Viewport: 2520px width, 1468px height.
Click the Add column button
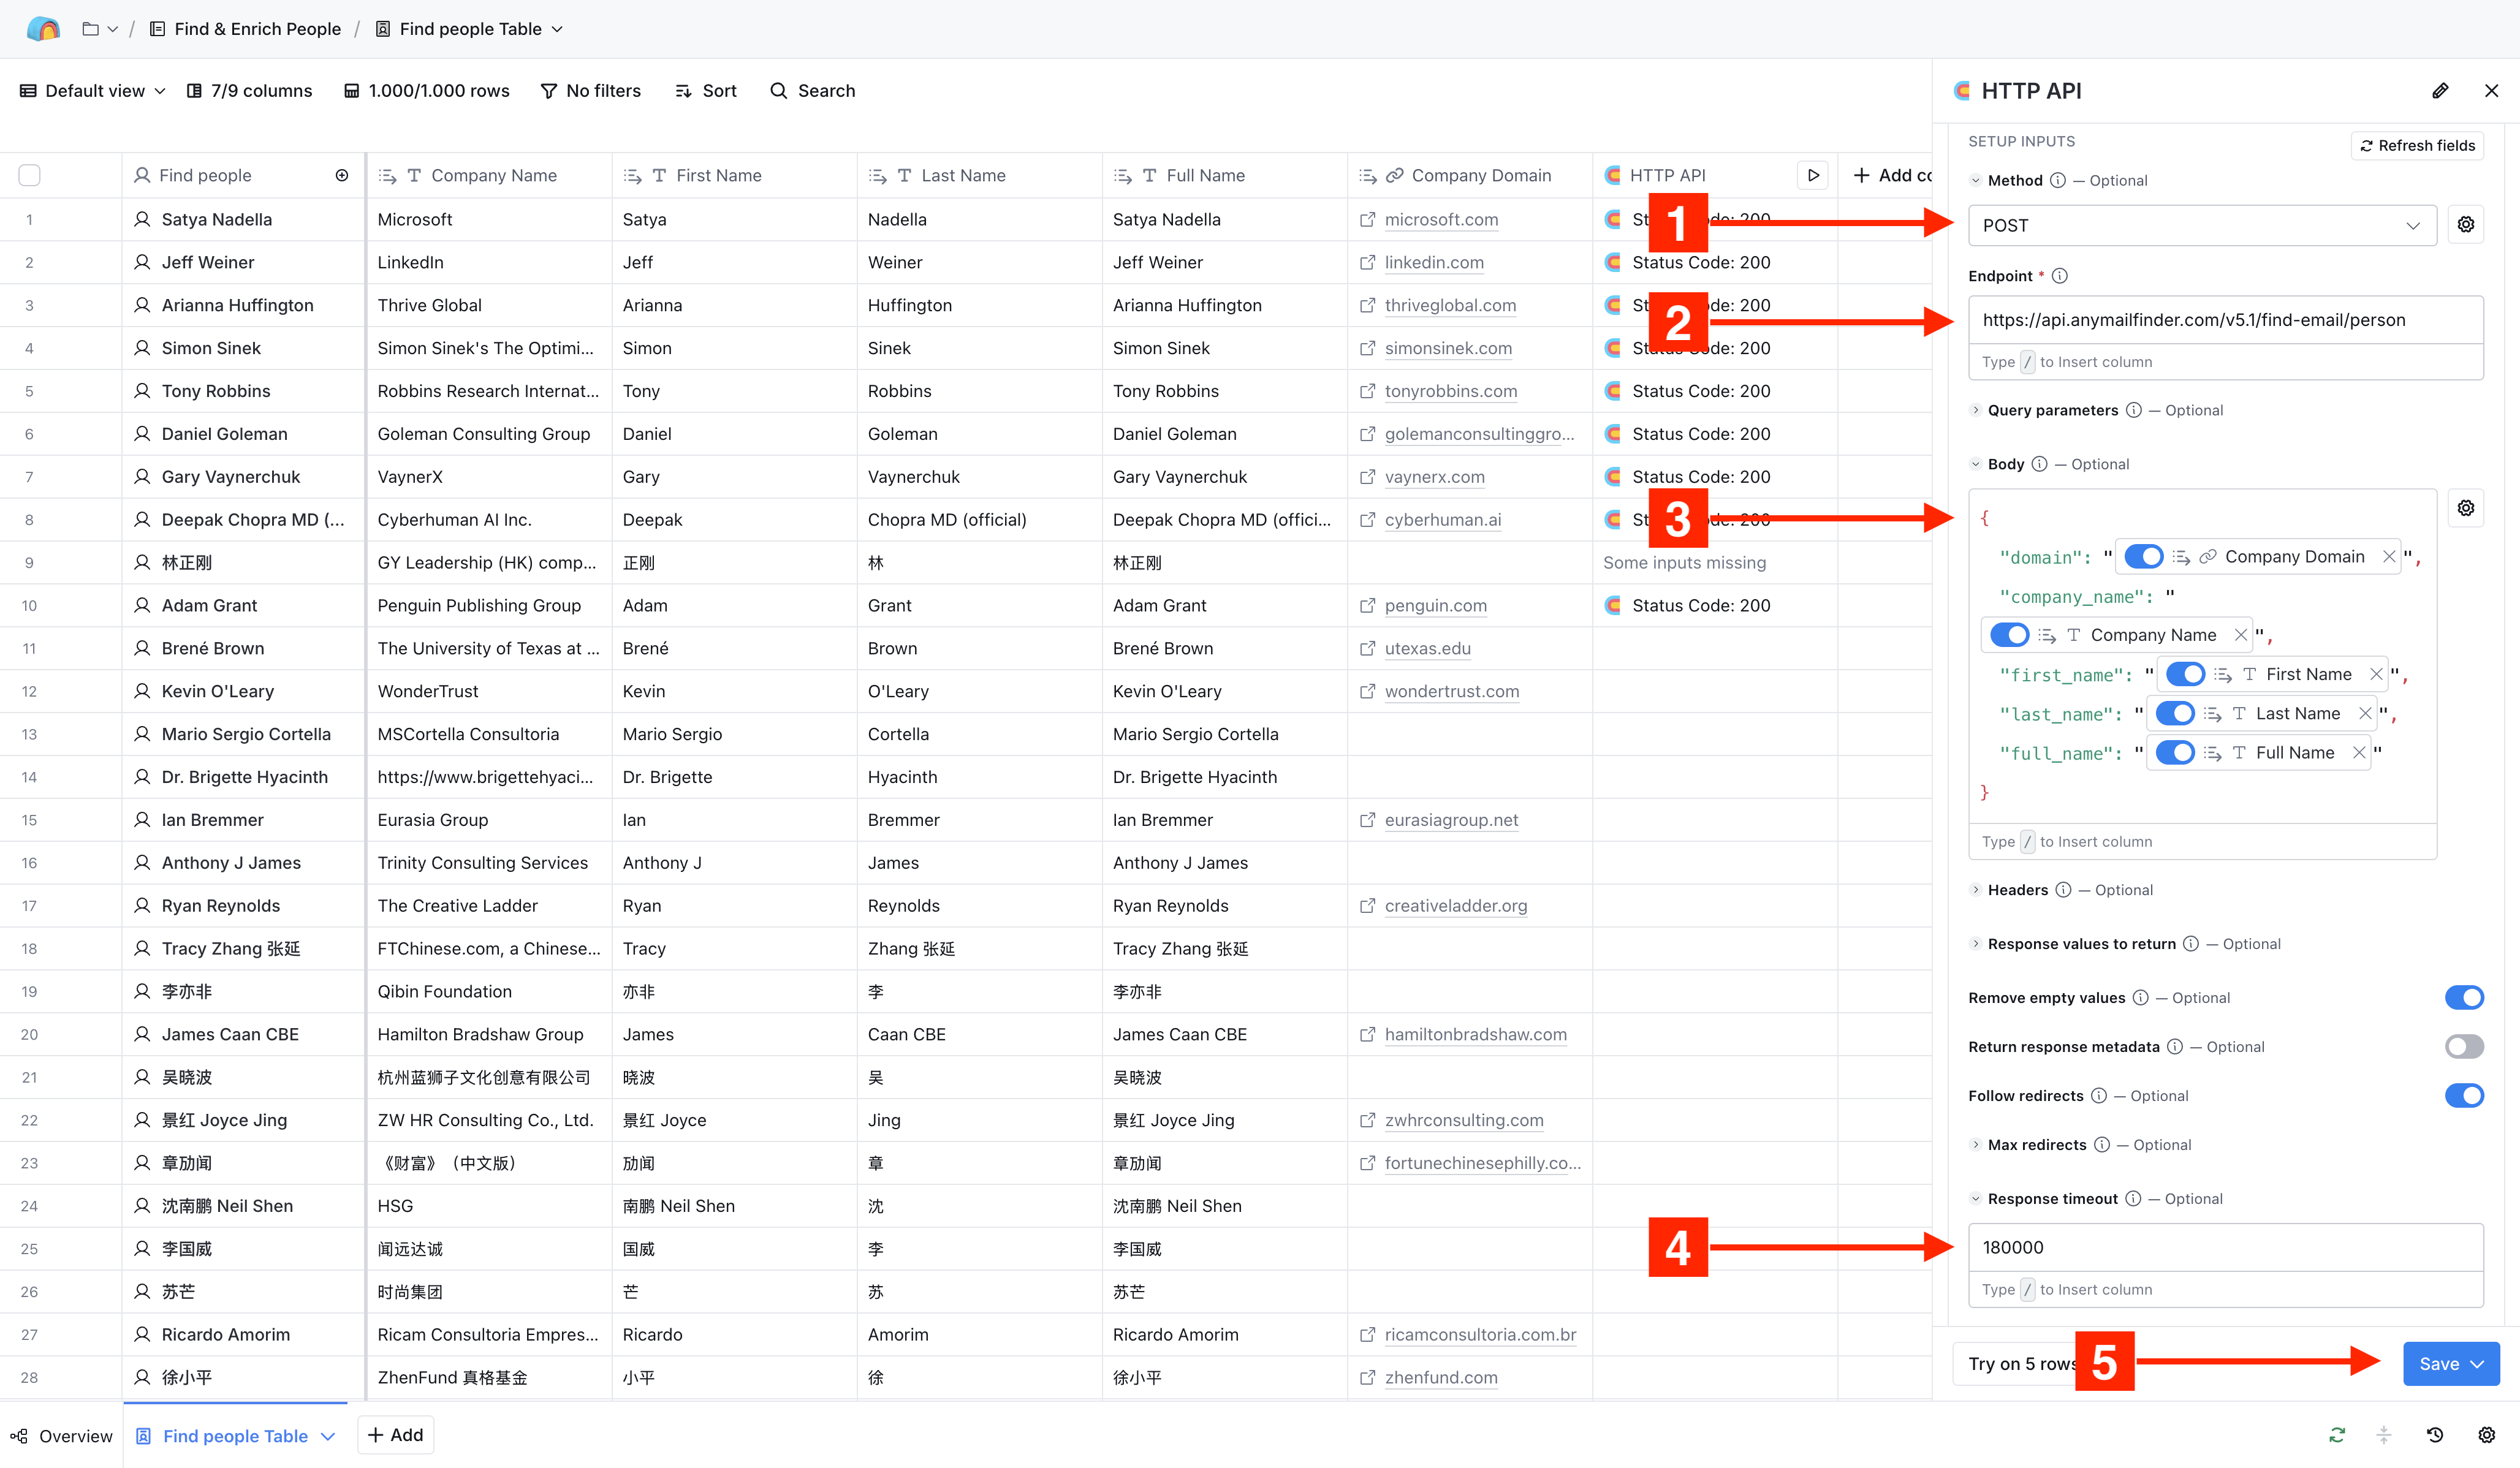1891,175
